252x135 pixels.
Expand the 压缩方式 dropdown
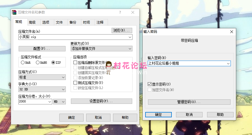(x=63, y=77)
